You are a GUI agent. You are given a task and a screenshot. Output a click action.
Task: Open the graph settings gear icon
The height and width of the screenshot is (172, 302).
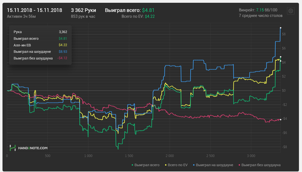click(291, 11)
